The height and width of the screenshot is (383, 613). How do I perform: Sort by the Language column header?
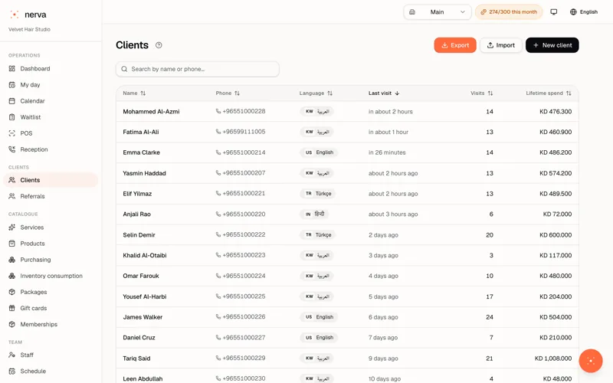316,93
